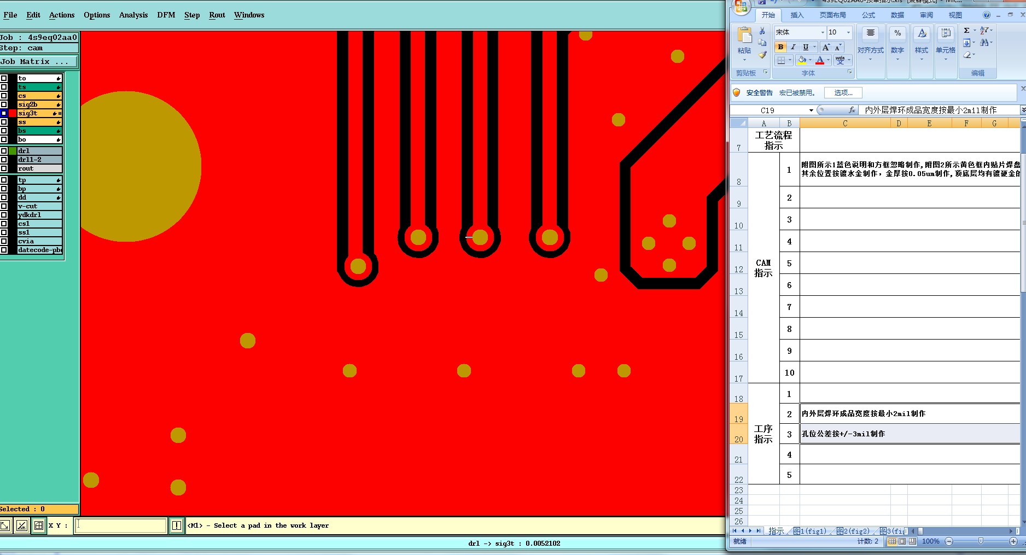Toggle Bold formatting in Excel
This screenshot has height=555, width=1026.
[x=781, y=47]
